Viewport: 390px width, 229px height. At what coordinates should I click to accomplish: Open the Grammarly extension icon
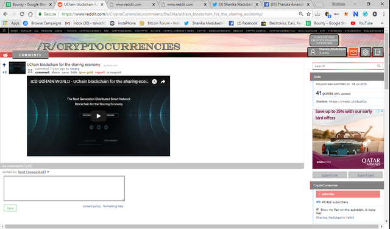click(x=365, y=14)
